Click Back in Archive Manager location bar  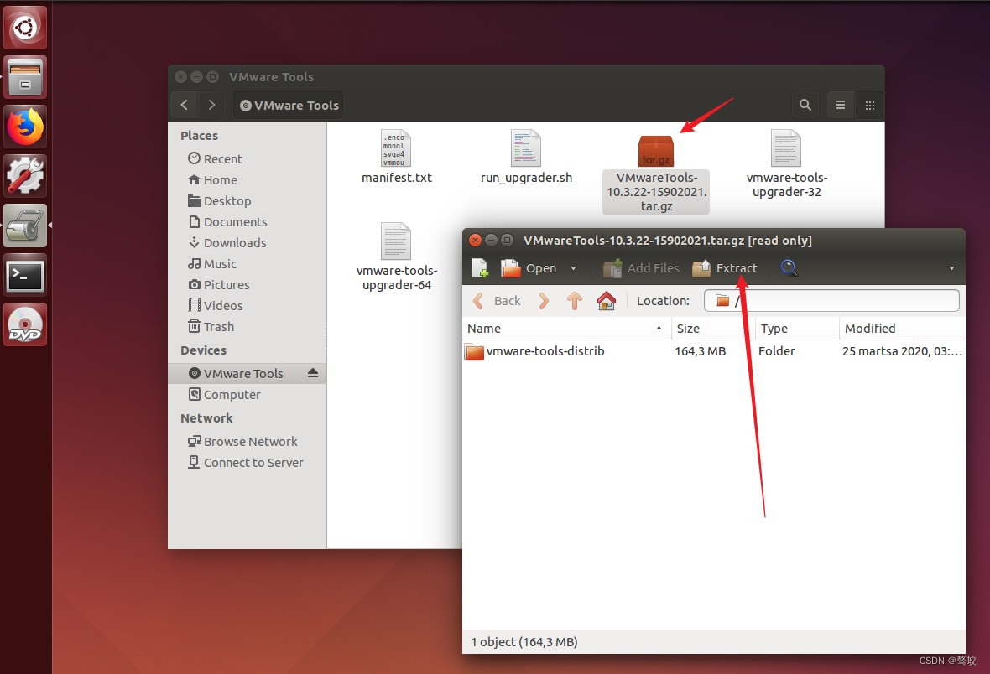tap(497, 301)
